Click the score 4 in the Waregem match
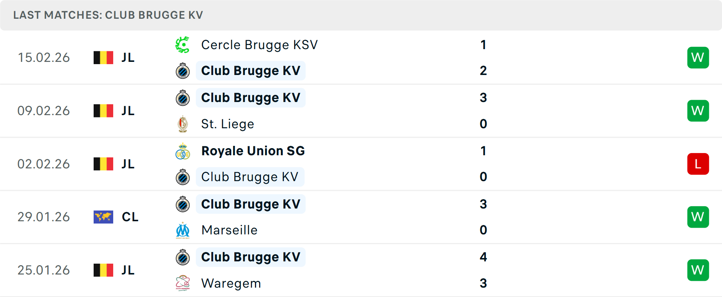 [x=484, y=257]
